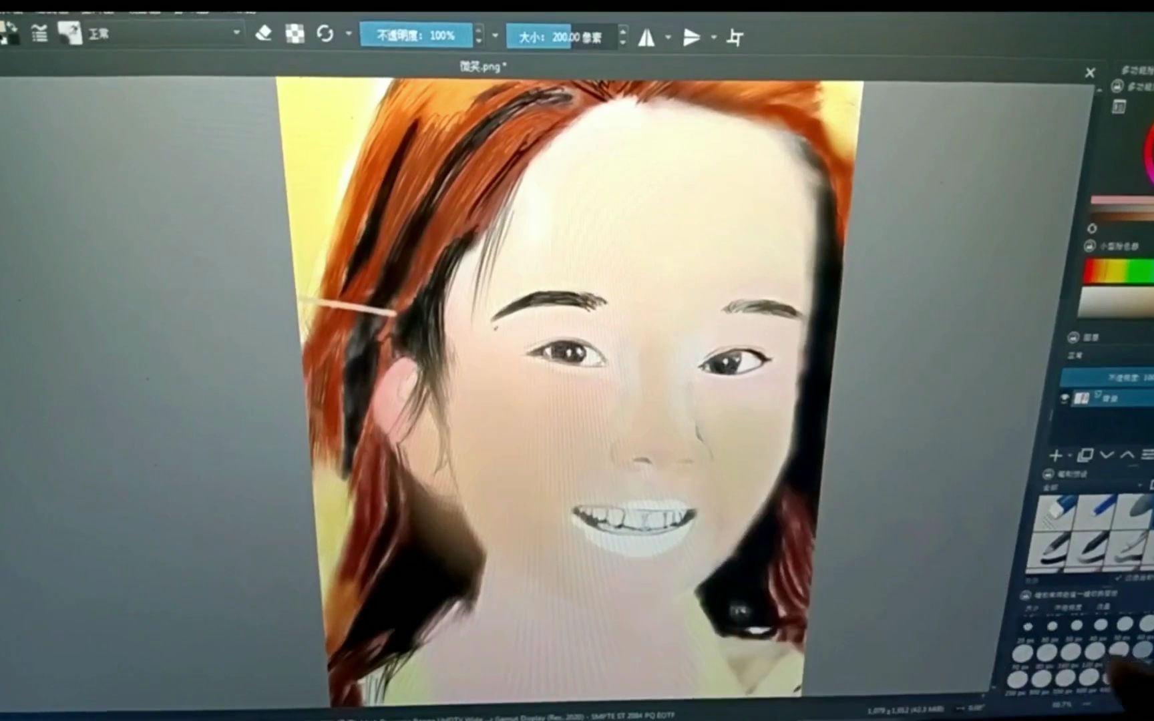1154x721 pixels.
Task: Close the 微笑.png document tab
Action: 1090,72
